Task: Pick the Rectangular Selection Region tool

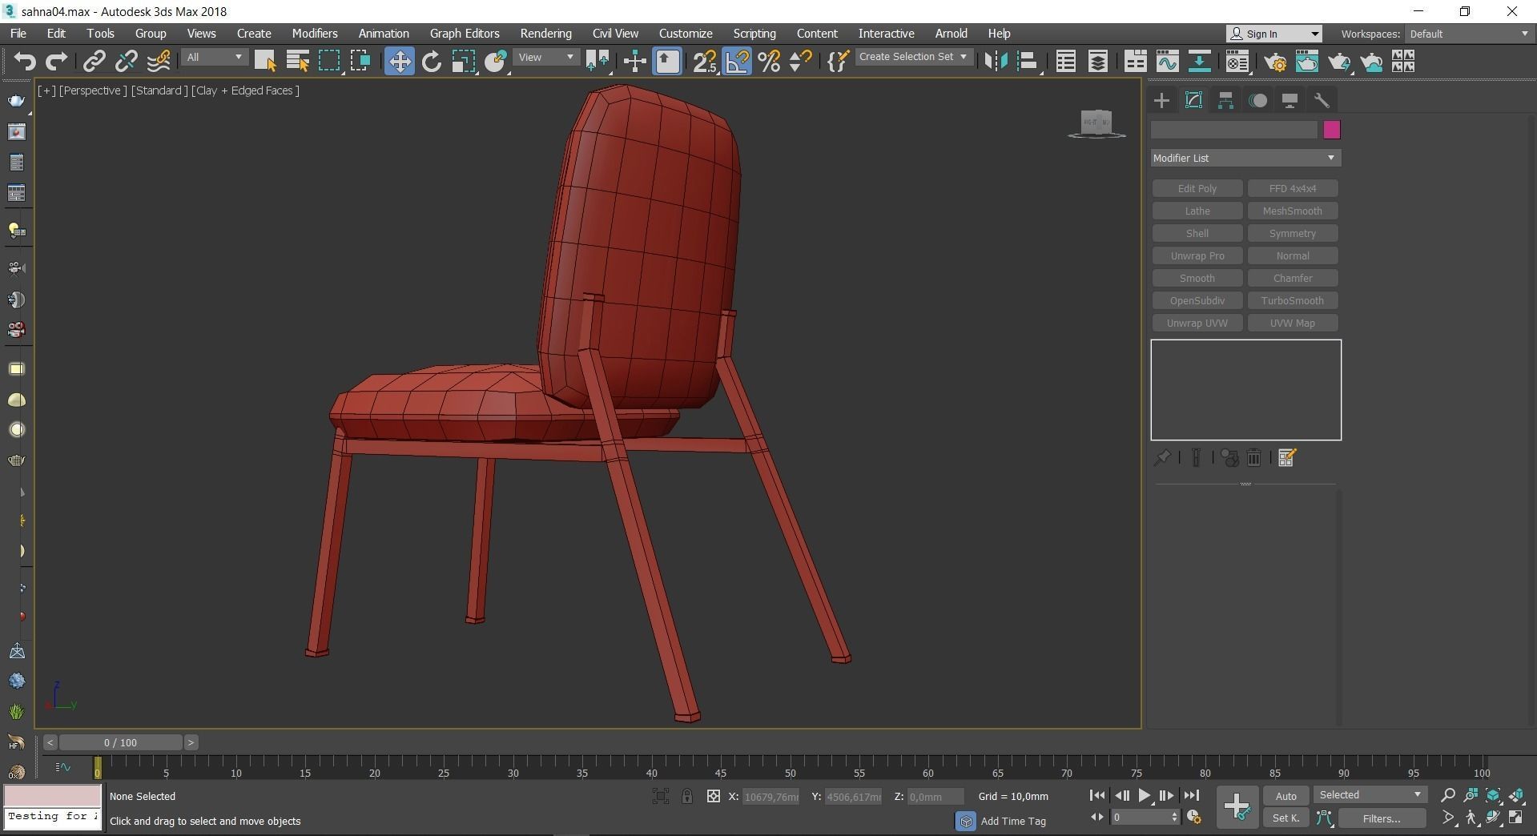Action: click(x=329, y=62)
